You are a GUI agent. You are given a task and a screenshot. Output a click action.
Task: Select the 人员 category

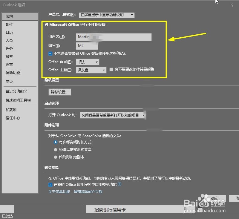click(20, 41)
